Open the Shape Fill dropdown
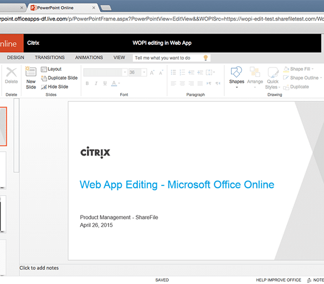Screen dimensions: 324x284 299,69
